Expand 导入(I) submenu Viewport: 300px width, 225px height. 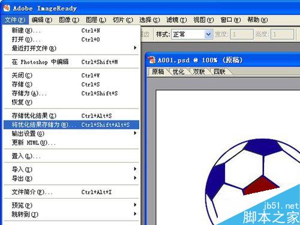point(71,169)
